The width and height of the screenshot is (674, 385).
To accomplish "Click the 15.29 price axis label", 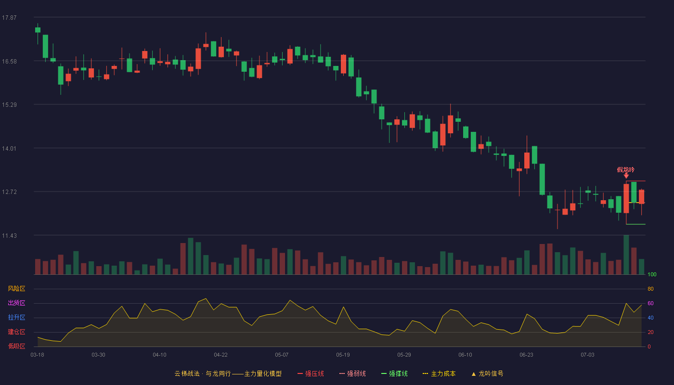I will pyautogui.click(x=9, y=105).
